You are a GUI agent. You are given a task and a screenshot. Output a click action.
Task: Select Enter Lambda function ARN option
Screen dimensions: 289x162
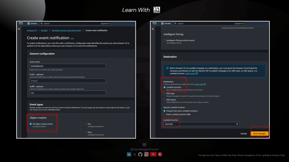[164, 114]
